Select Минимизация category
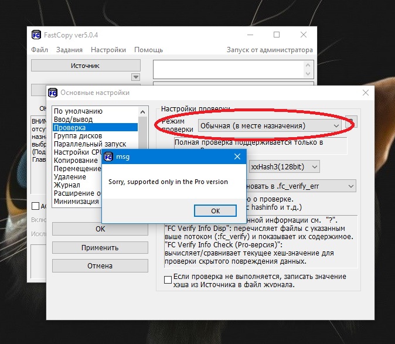Image resolution: width=395 pixels, height=344 pixels. [x=77, y=202]
